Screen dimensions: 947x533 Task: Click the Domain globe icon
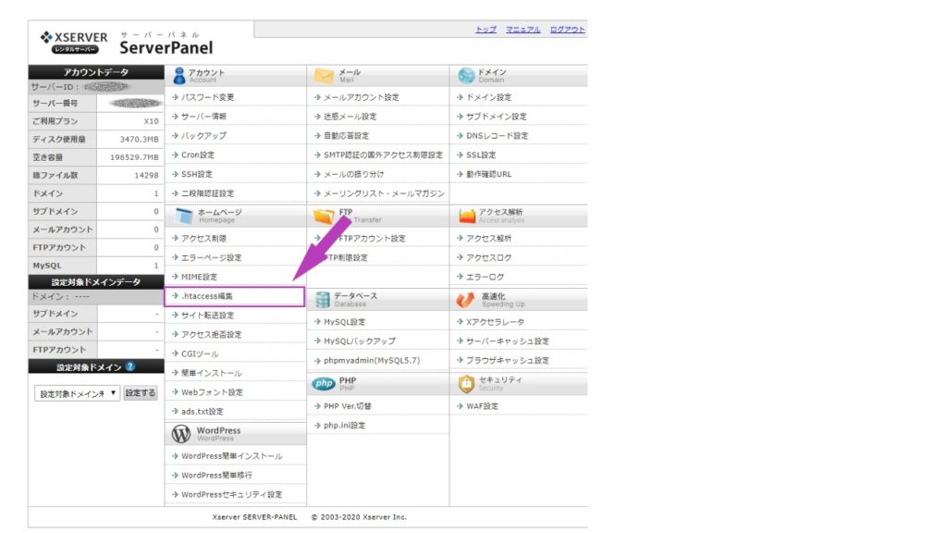click(466, 76)
